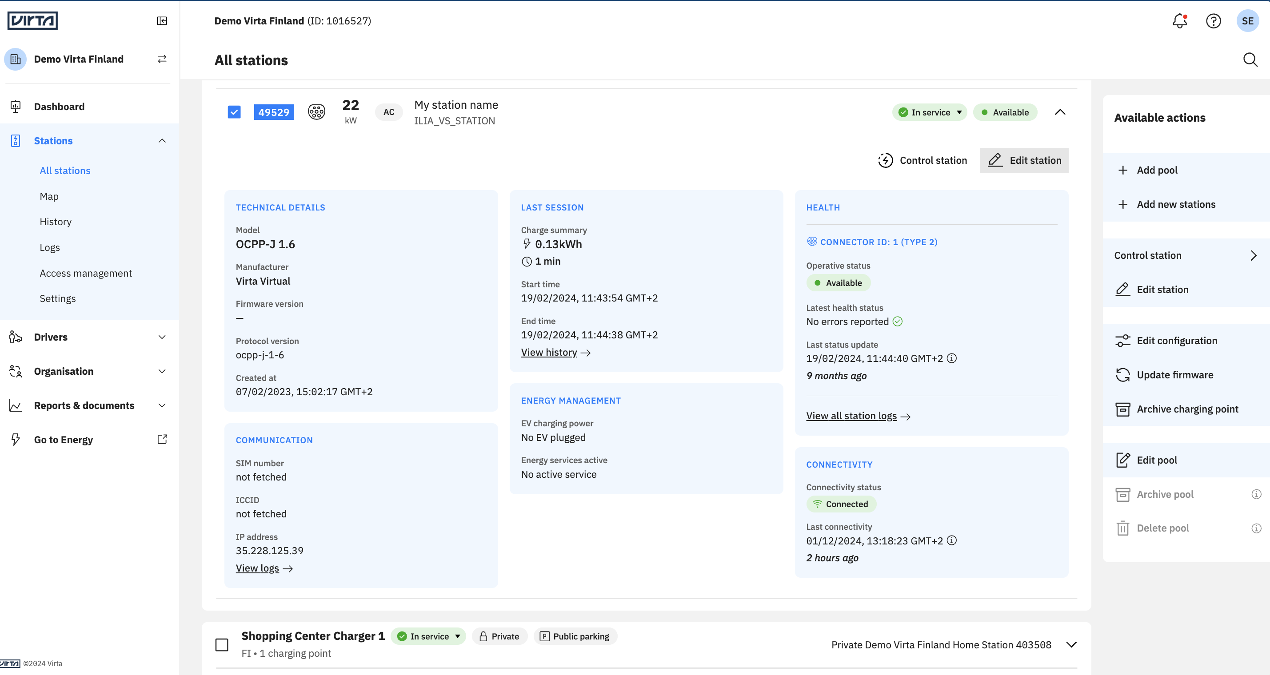Click the Control station lightning icon
The image size is (1270, 675).
point(886,161)
